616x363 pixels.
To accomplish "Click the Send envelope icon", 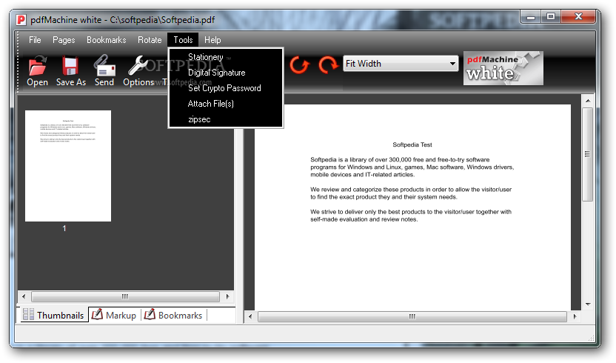I will tap(104, 65).
